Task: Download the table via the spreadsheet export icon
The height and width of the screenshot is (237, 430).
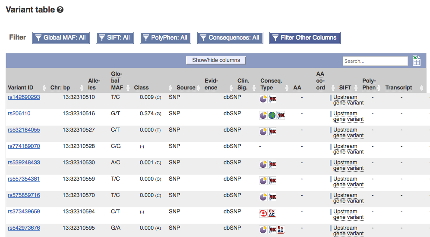Action: pos(417,61)
